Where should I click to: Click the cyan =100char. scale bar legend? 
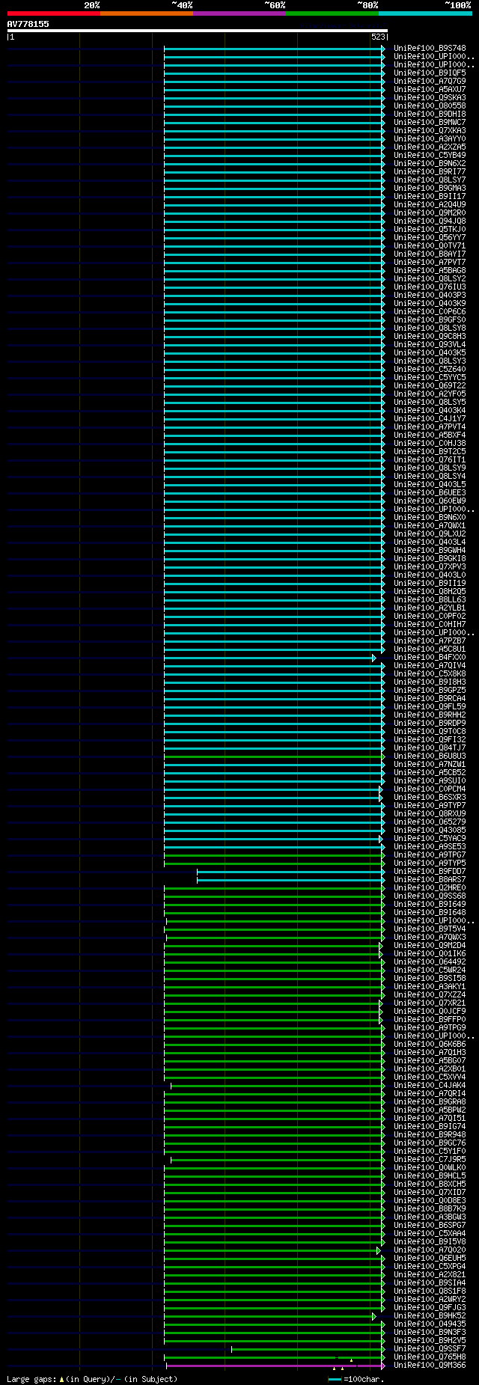click(335, 1379)
